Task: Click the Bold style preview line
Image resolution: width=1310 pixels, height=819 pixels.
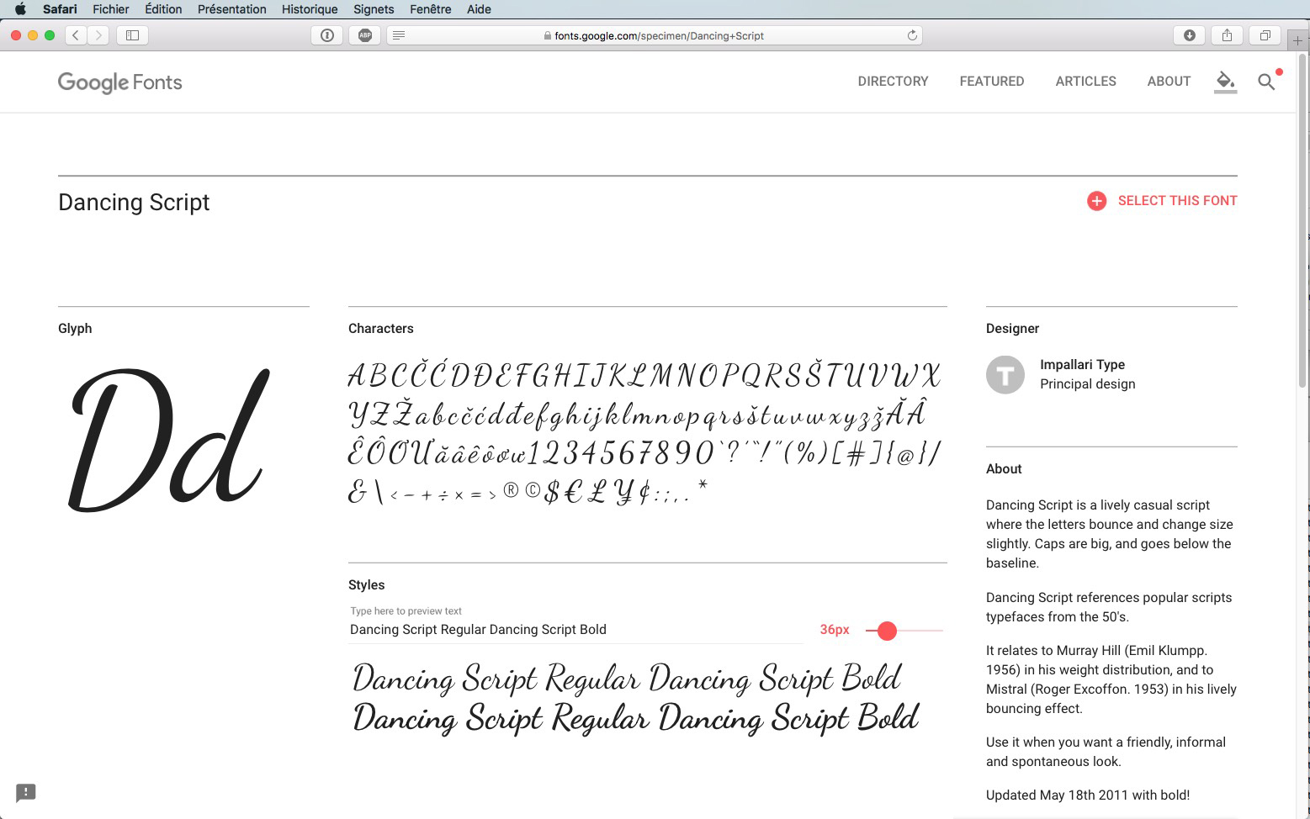Action: click(636, 718)
